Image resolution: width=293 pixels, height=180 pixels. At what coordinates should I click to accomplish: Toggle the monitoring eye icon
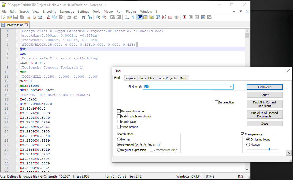(x=176, y=17)
